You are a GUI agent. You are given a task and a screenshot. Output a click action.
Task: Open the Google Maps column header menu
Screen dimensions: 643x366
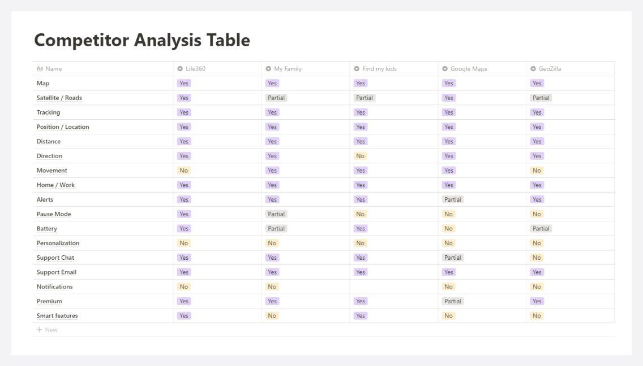(x=482, y=69)
